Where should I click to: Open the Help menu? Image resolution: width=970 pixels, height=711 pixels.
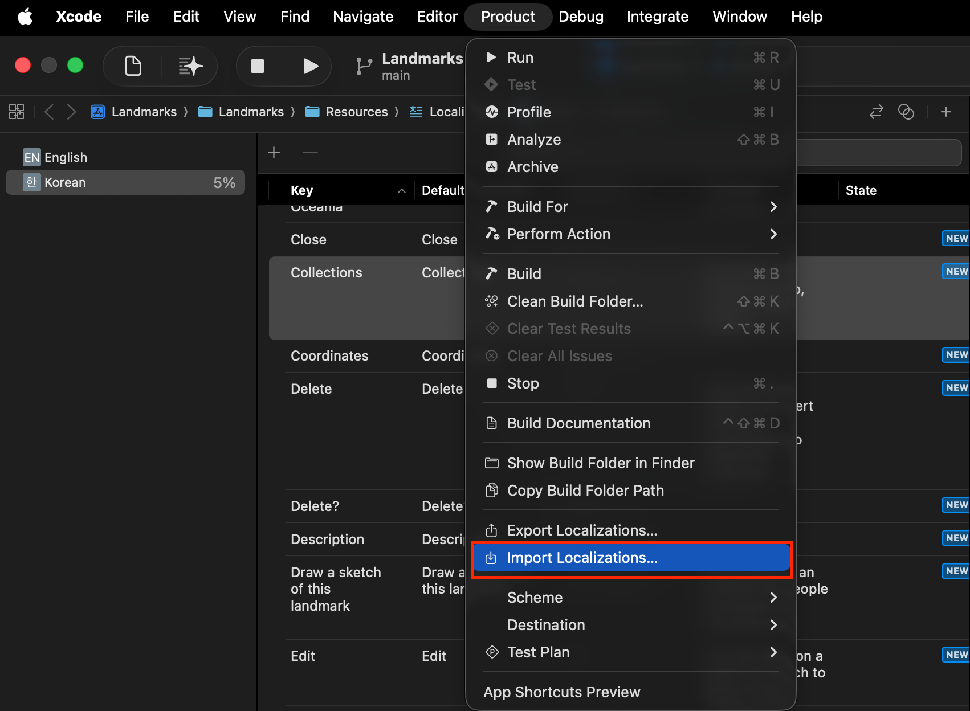point(806,17)
